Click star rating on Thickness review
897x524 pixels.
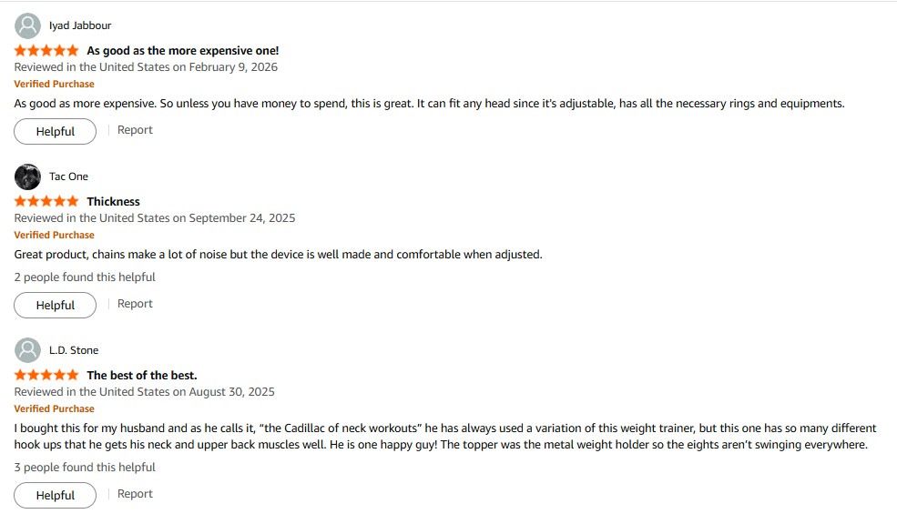tap(46, 201)
